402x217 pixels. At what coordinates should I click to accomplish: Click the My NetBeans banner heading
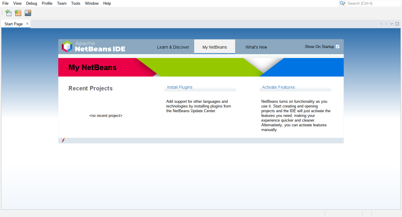click(x=92, y=67)
